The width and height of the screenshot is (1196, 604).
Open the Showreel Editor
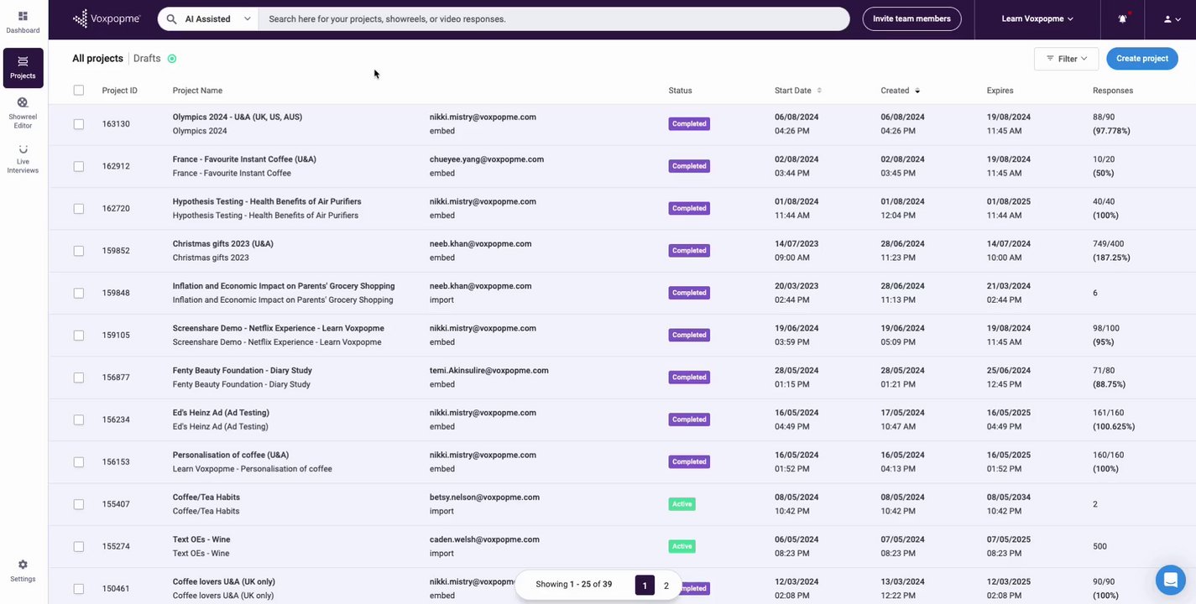tap(23, 113)
